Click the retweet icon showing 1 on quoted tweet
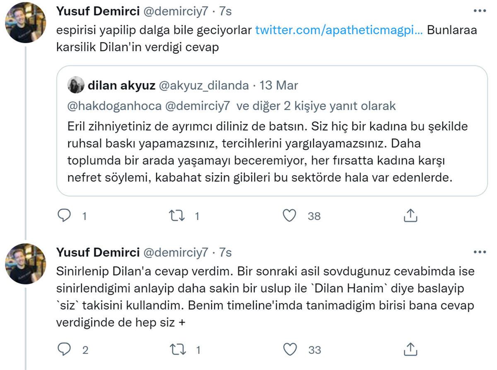 click(x=178, y=215)
